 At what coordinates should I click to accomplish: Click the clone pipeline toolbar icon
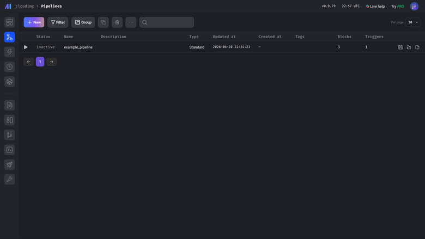pyautogui.click(x=104, y=22)
